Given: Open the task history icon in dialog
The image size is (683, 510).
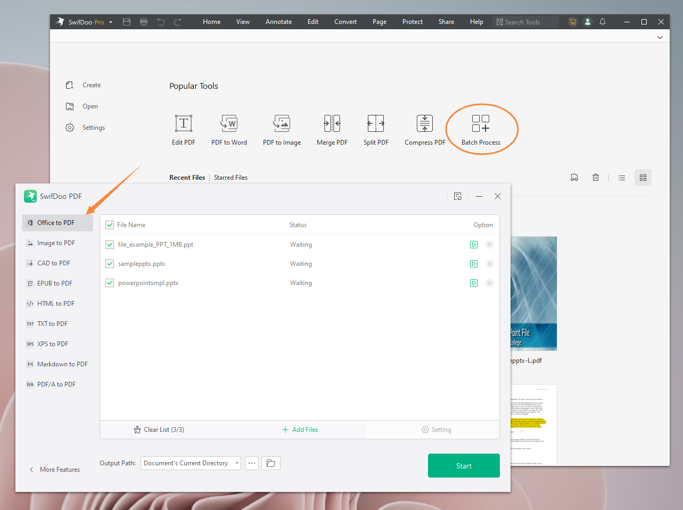Looking at the screenshot, I should coord(458,196).
